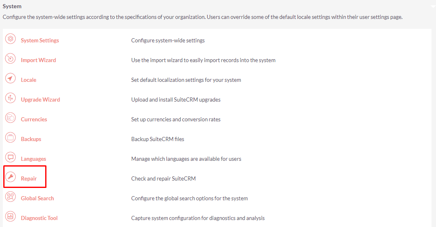Click the Diagnostic Tool chart icon
436x227 pixels.
[11, 216]
